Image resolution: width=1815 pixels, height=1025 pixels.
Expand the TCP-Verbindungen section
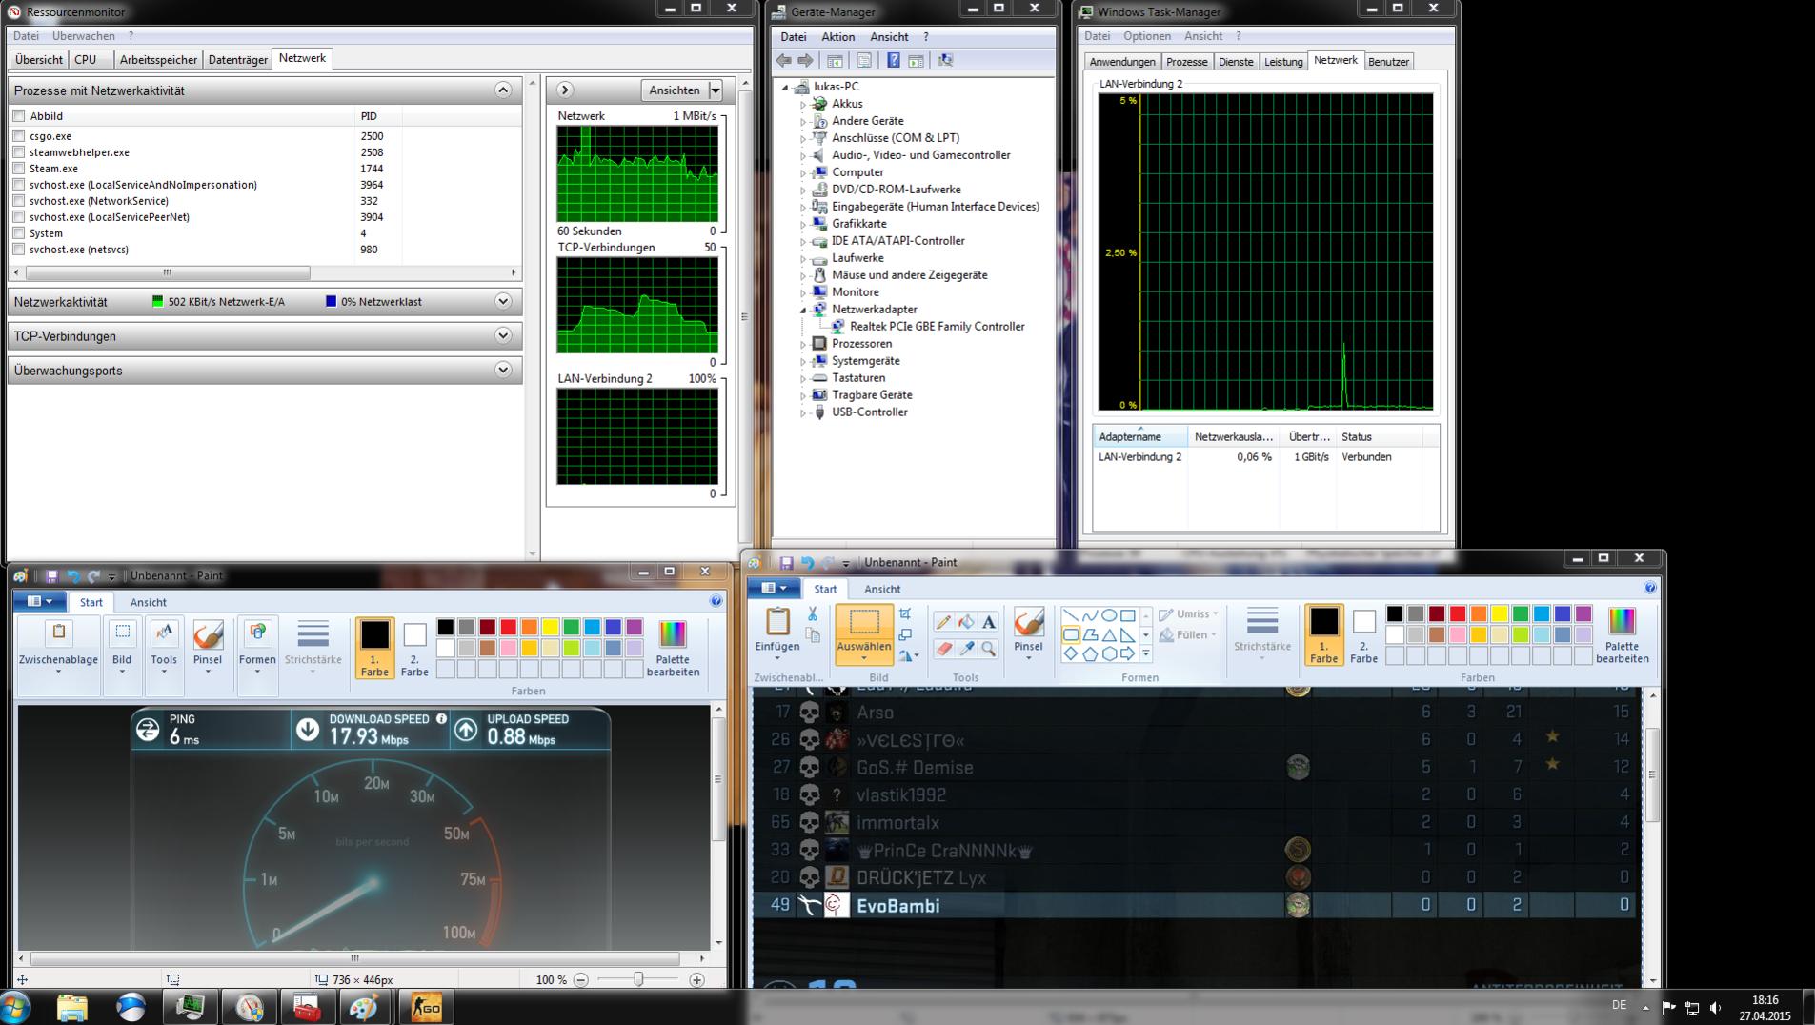503,335
